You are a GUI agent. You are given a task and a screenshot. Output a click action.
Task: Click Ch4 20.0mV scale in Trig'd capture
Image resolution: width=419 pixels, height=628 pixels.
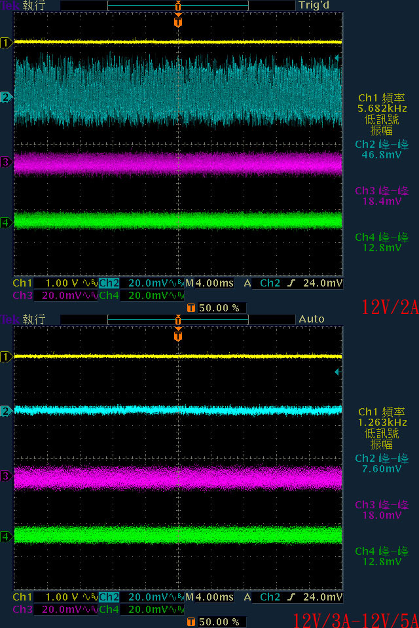click(x=148, y=296)
